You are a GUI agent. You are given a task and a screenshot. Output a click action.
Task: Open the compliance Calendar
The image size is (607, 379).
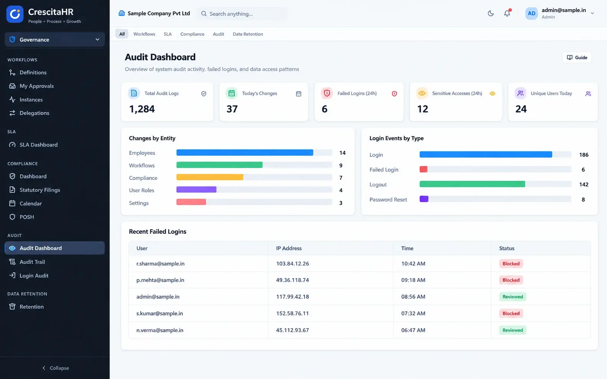coord(55,203)
